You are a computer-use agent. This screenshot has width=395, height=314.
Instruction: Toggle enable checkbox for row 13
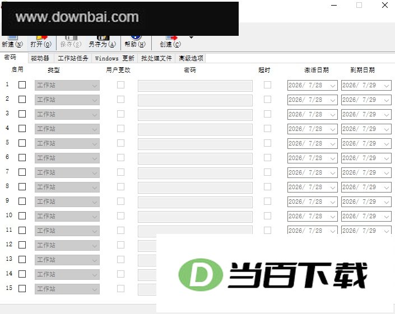click(x=22, y=259)
